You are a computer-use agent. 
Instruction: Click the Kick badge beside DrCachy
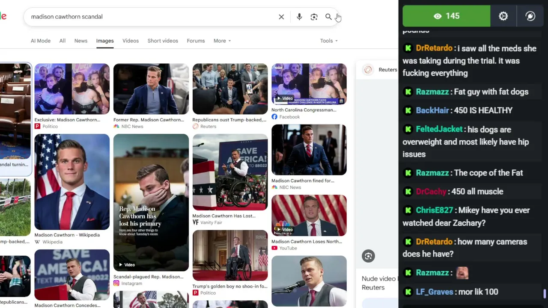[408, 192]
